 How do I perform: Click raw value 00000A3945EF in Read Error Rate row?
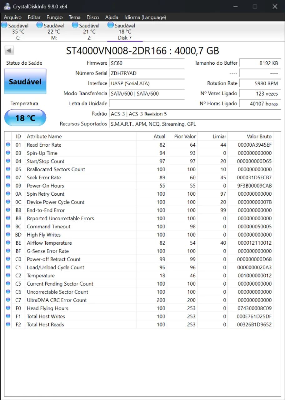point(254,145)
